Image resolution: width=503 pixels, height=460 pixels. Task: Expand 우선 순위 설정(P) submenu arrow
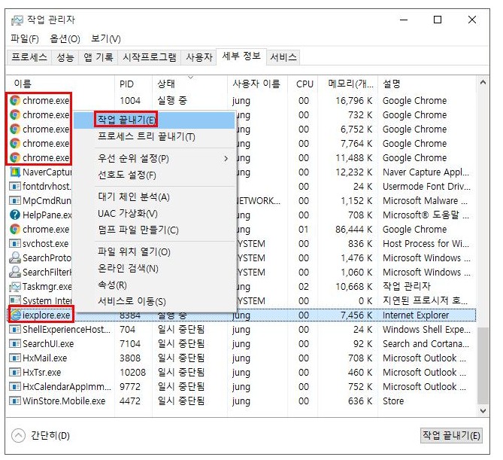point(226,159)
